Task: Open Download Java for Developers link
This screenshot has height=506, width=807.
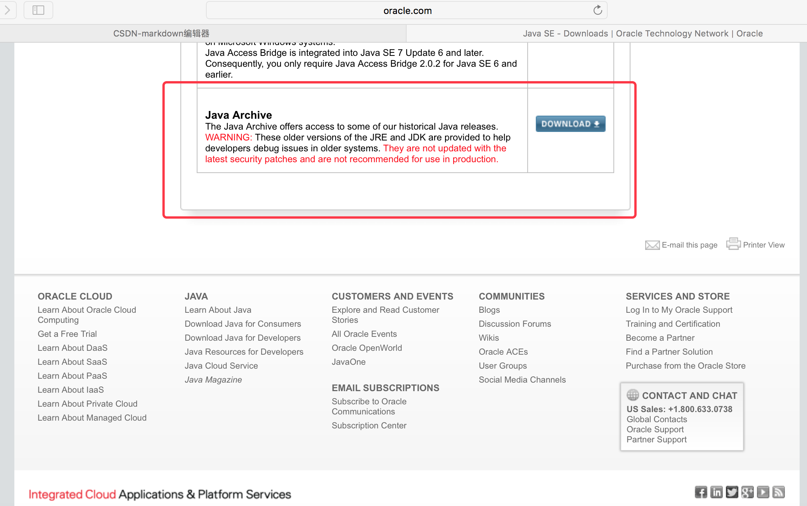Action: coord(242,338)
